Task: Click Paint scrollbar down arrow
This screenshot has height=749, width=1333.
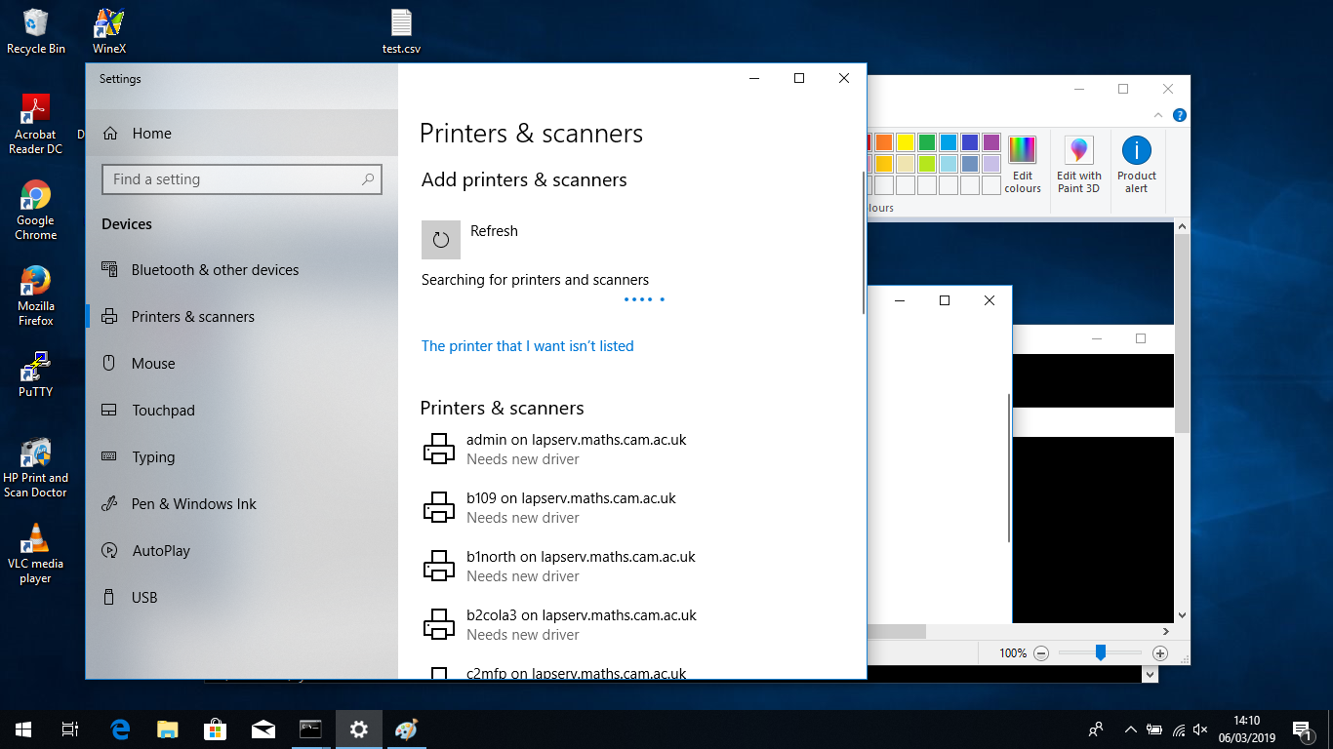Action: (1182, 615)
